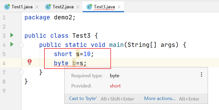
Task: Open the tooltip's three-dot options menu
Action: pos(201,75)
